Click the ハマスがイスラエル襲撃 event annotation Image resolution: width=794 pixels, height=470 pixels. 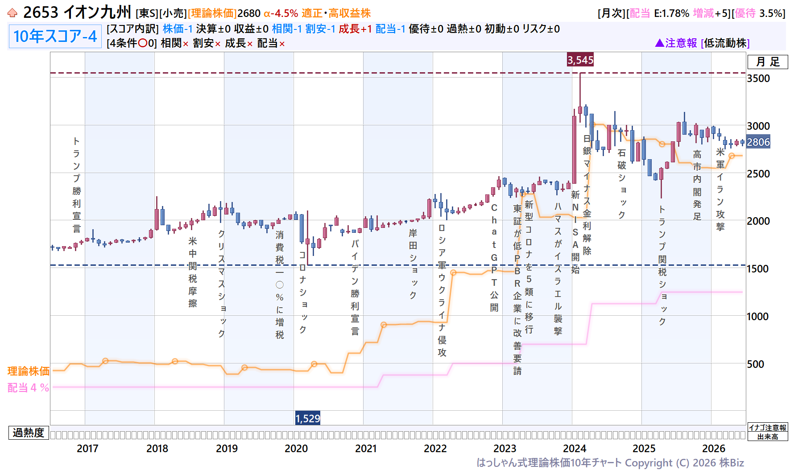click(558, 269)
